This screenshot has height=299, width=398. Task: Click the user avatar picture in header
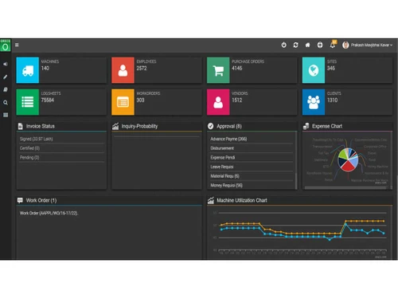click(x=345, y=45)
